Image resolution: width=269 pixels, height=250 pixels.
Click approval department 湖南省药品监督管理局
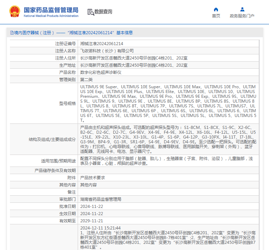coord(101,199)
